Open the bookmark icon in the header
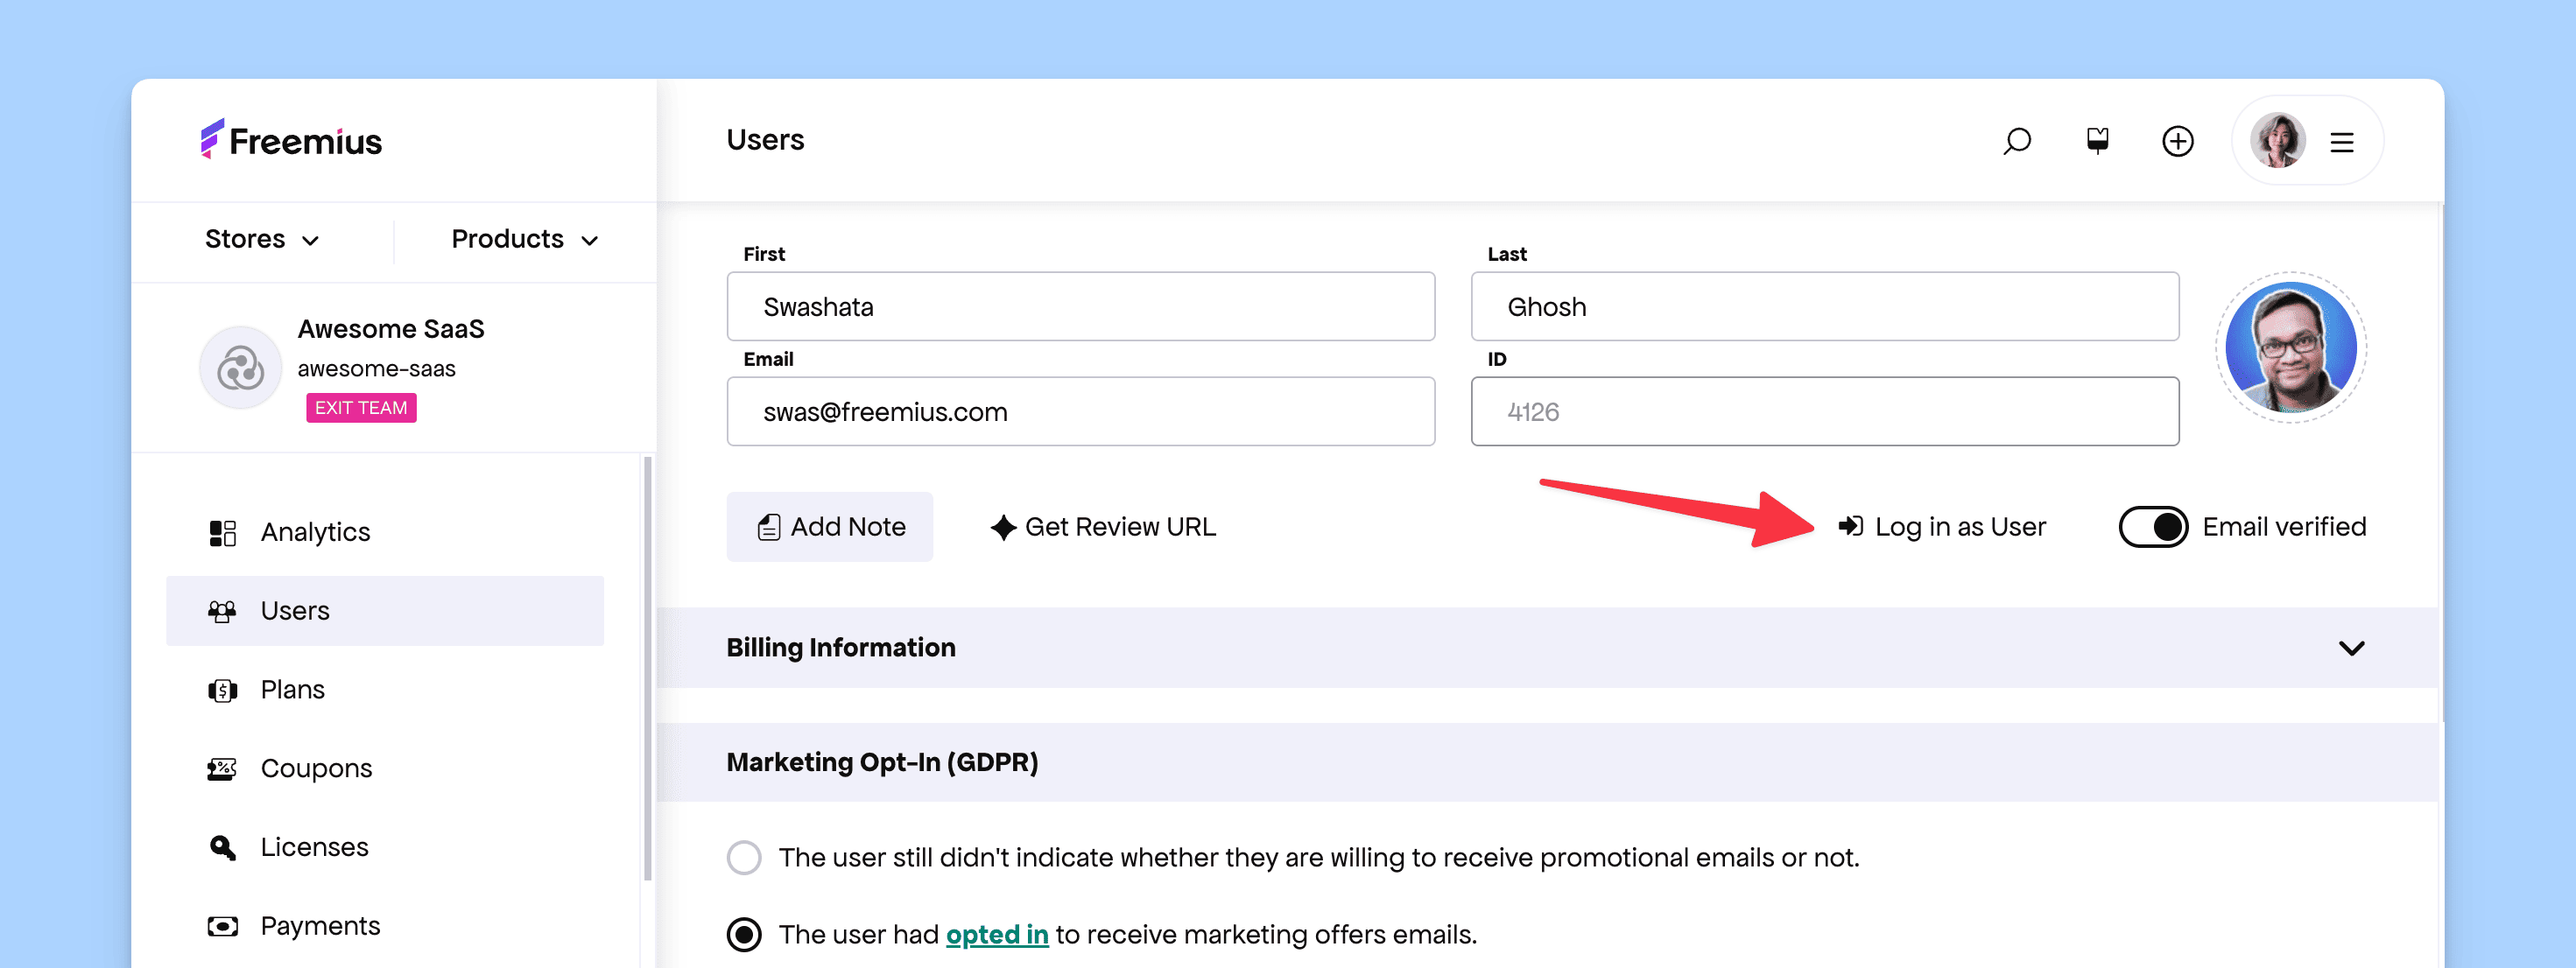 2097,141
